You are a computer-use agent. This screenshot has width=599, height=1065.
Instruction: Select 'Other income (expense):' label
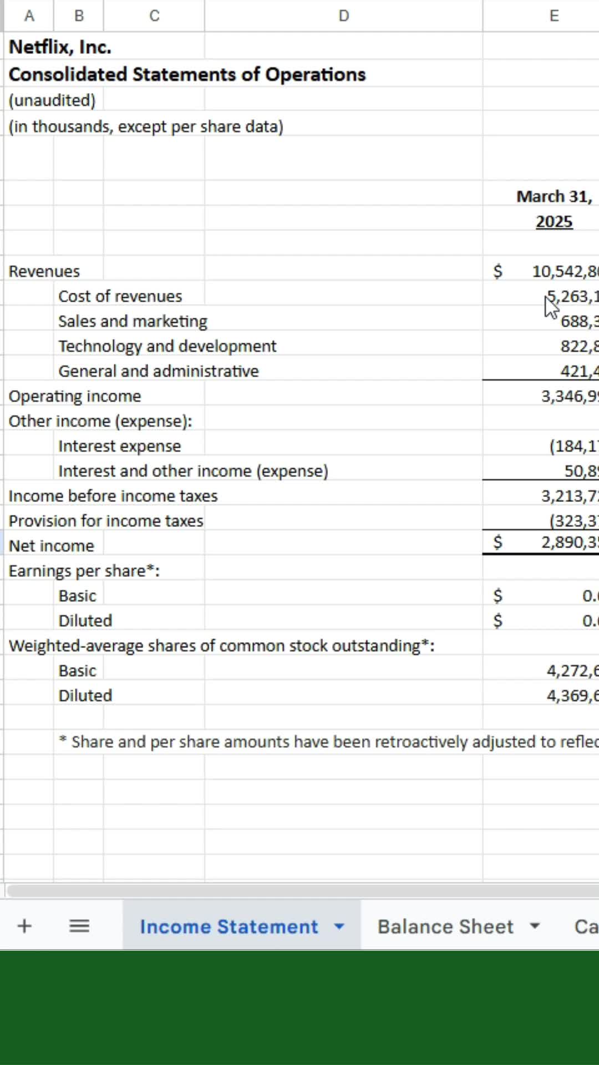pos(100,421)
